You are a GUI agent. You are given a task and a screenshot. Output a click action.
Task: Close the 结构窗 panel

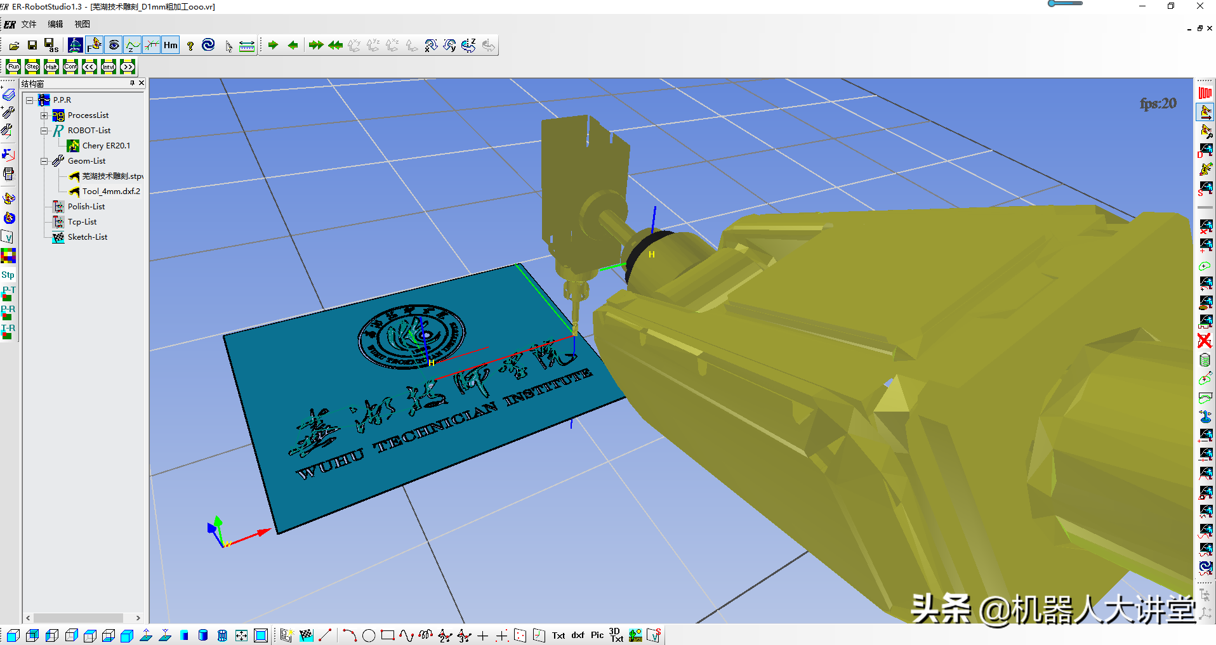(x=142, y=83)
